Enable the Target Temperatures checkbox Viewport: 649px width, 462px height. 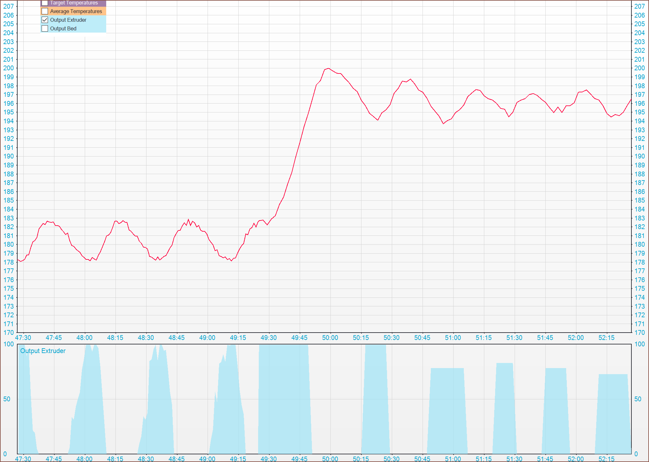[x=45, y=3]
